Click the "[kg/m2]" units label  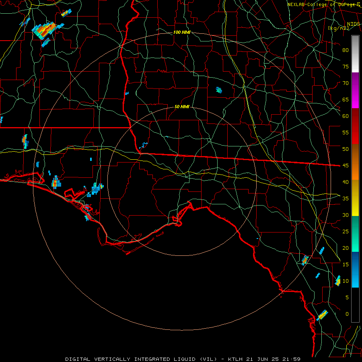point(338,28)
